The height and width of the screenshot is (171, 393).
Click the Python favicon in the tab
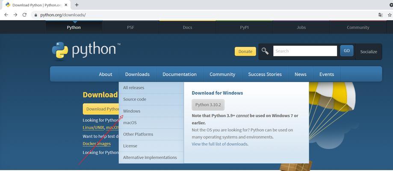8,5
